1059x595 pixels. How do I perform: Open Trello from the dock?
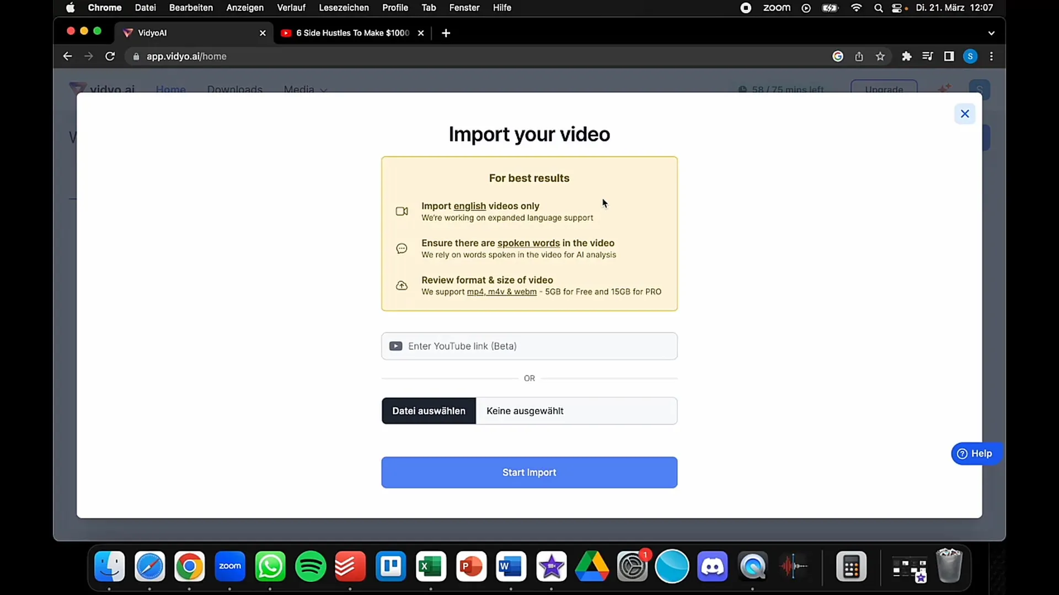pyautogui.click(x=391, y=566)
